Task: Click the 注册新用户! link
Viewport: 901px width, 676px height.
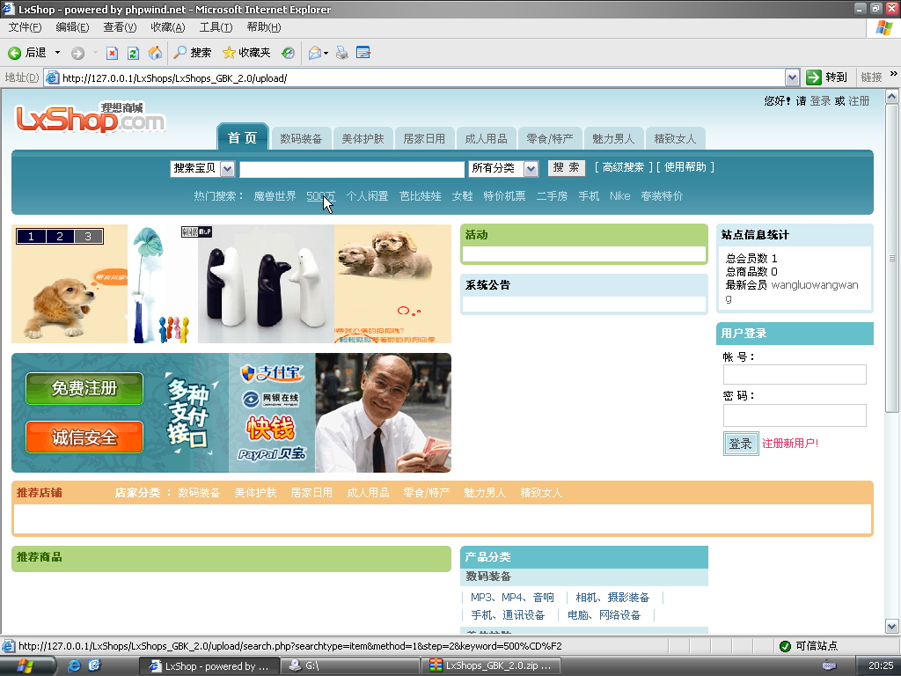Action: pos(790,444)
